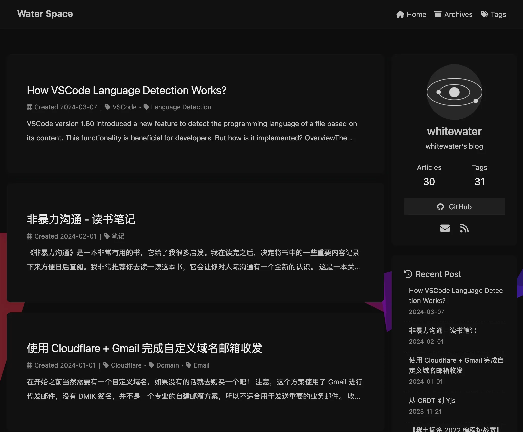Viewport: 523px width, 432px height.
Task: Click tag icon next to VSCode
Action: tap(107, 107)
